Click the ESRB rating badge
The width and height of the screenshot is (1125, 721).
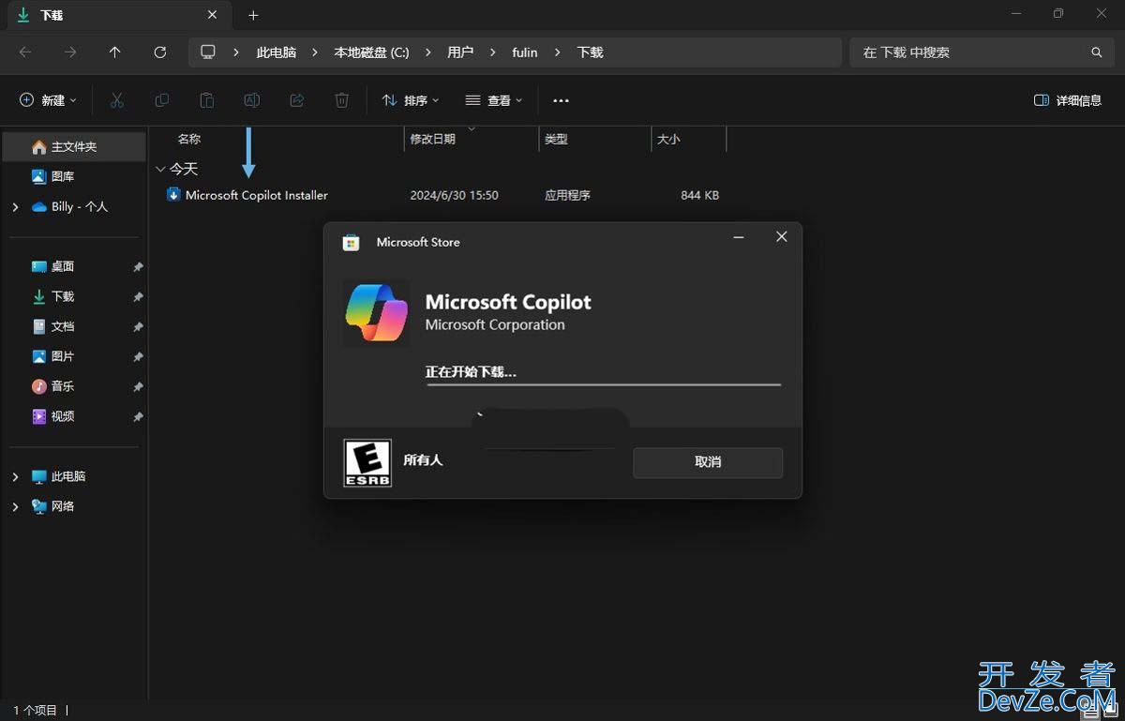367,462
